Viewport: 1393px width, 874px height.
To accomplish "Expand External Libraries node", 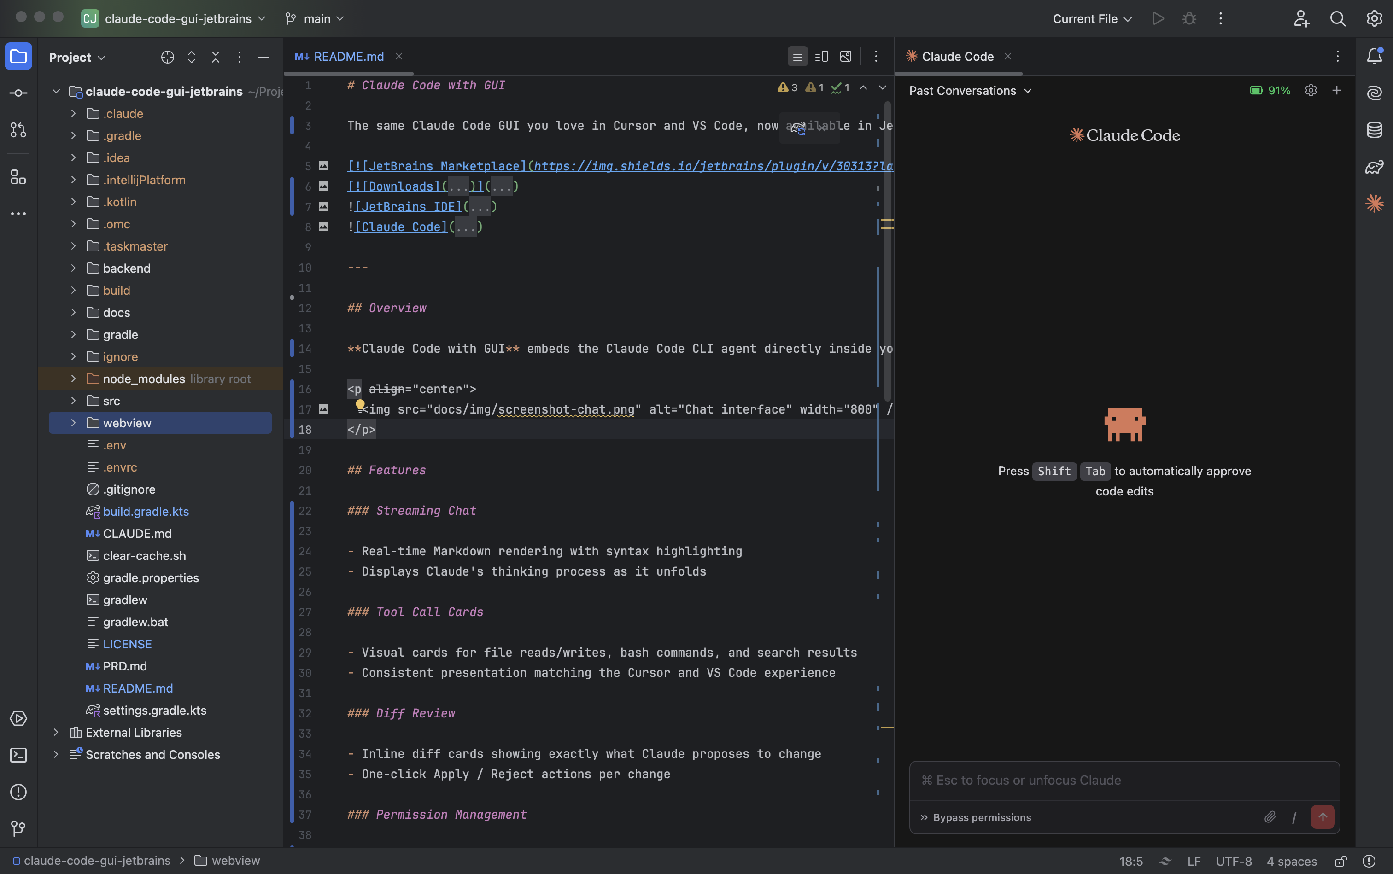I will 56,732.
